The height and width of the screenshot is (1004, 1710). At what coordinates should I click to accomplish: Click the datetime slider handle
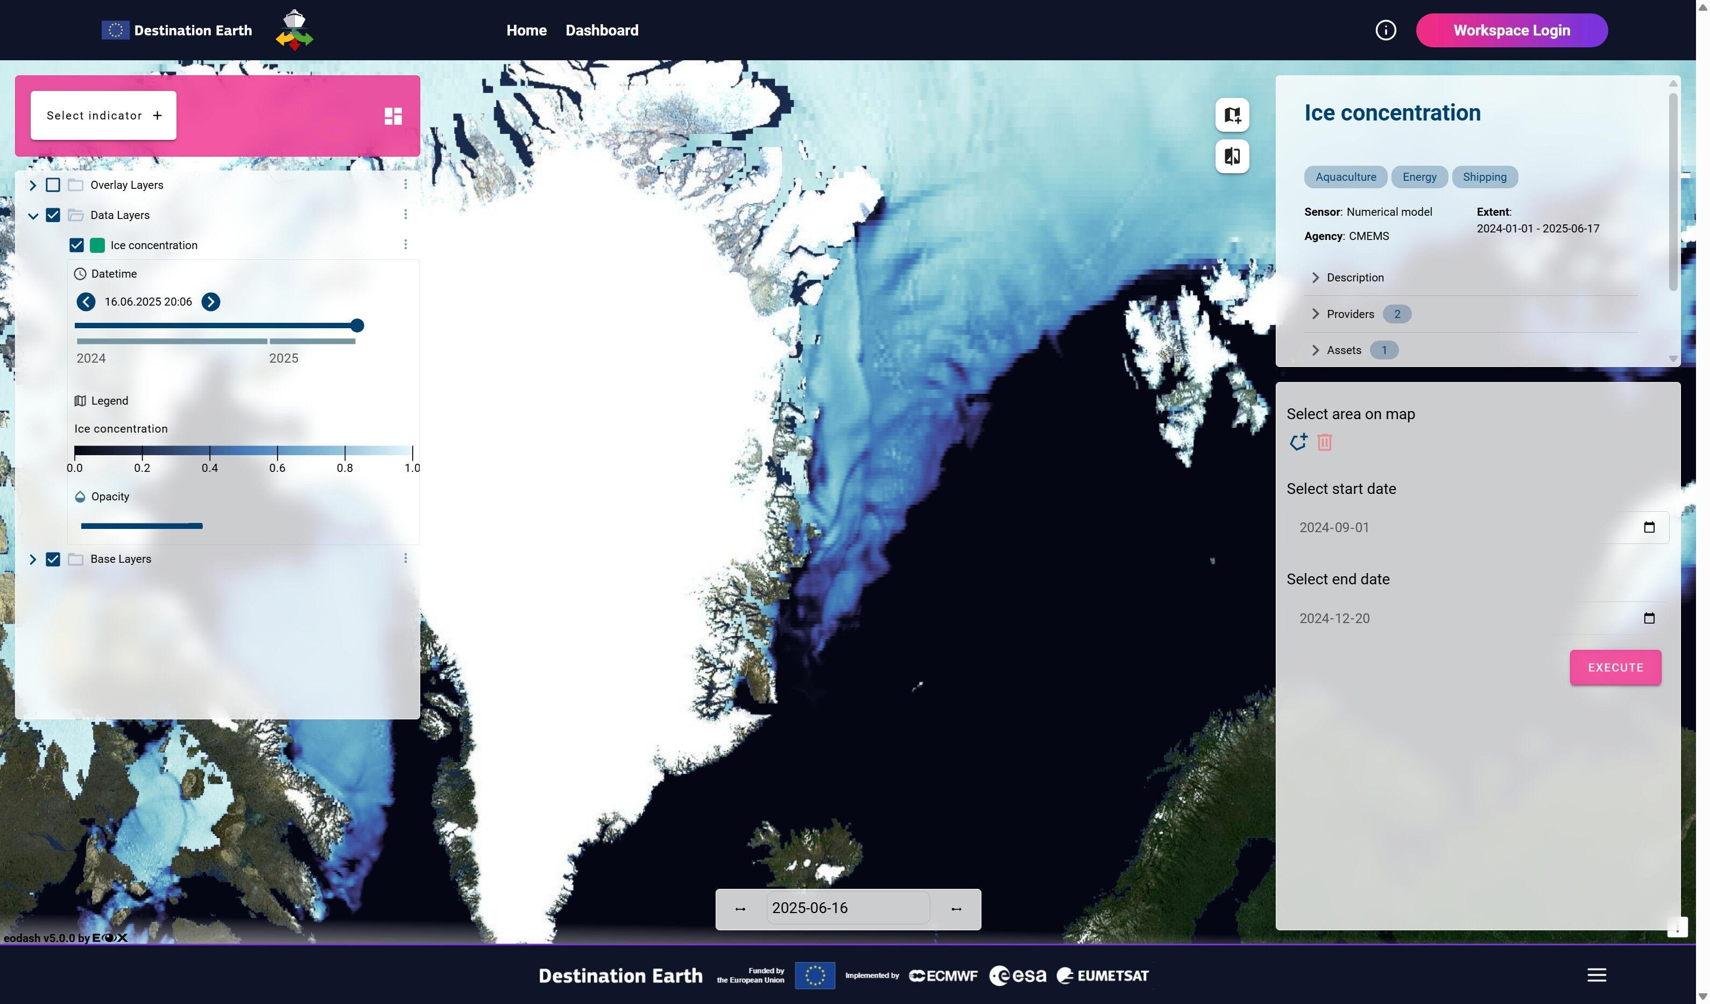(x=357, y=326)
